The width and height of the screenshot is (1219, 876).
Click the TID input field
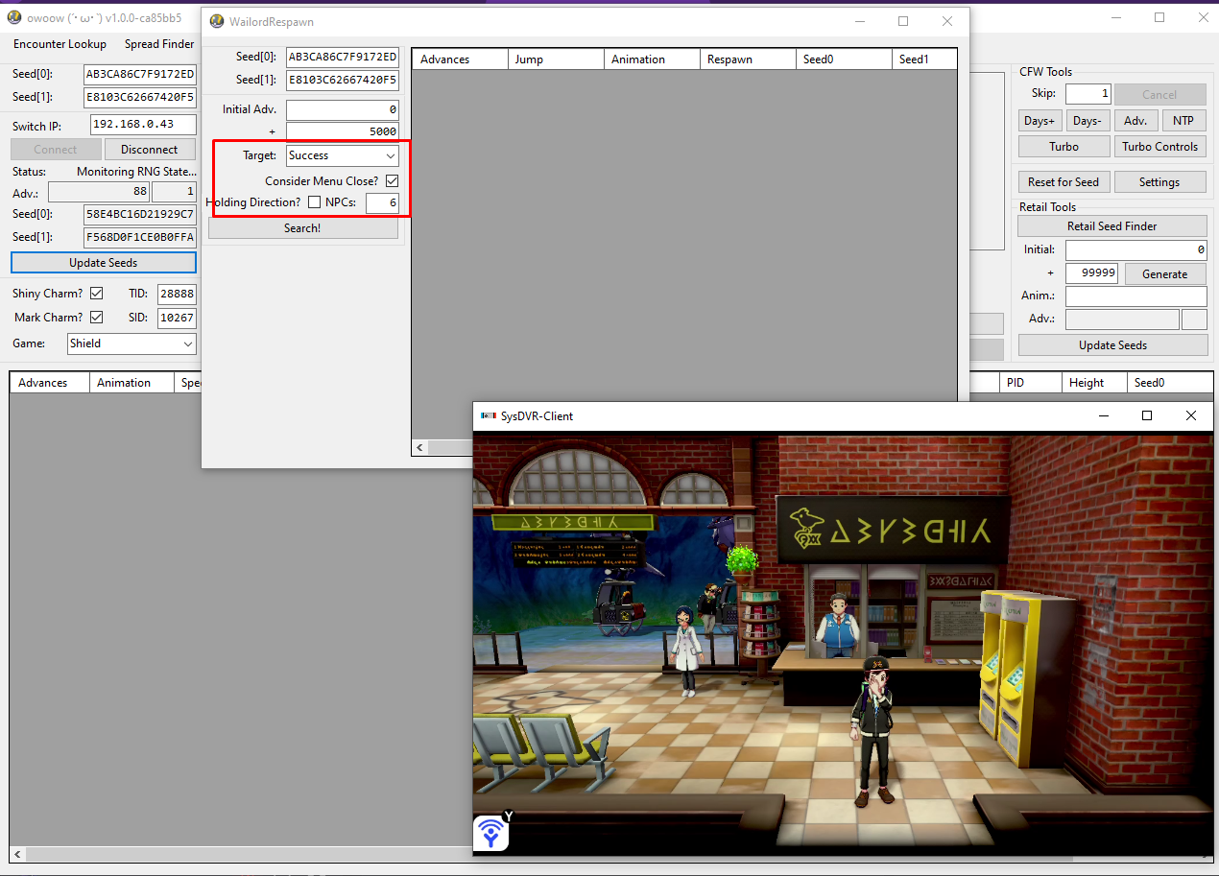coord(177,295)
